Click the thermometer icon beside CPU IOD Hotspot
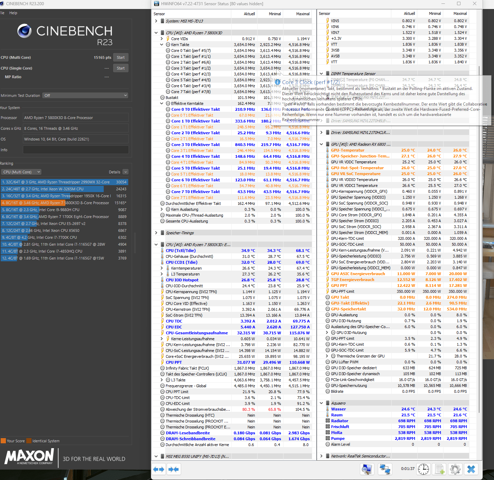This screenshot has height=480, width=494. click(162, 280)
